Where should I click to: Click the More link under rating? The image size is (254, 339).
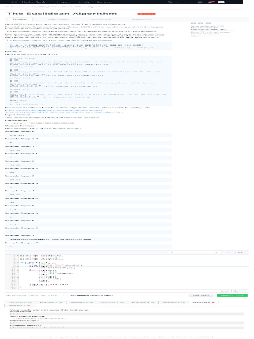195,36
